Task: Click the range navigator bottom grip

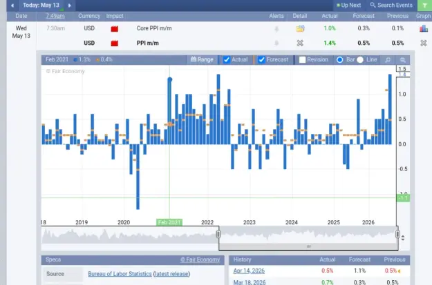Action: (x=308, y=246)
